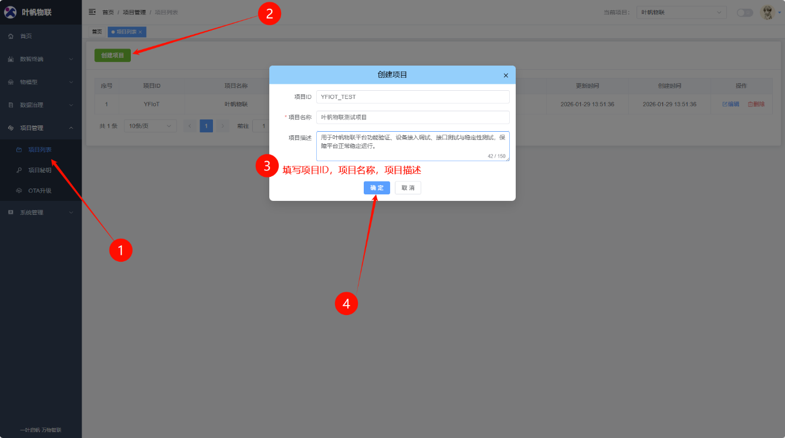Expand the 系统管理 sidebar menu
The height and width of the screenshot is (438, 785).
[40, 213]
